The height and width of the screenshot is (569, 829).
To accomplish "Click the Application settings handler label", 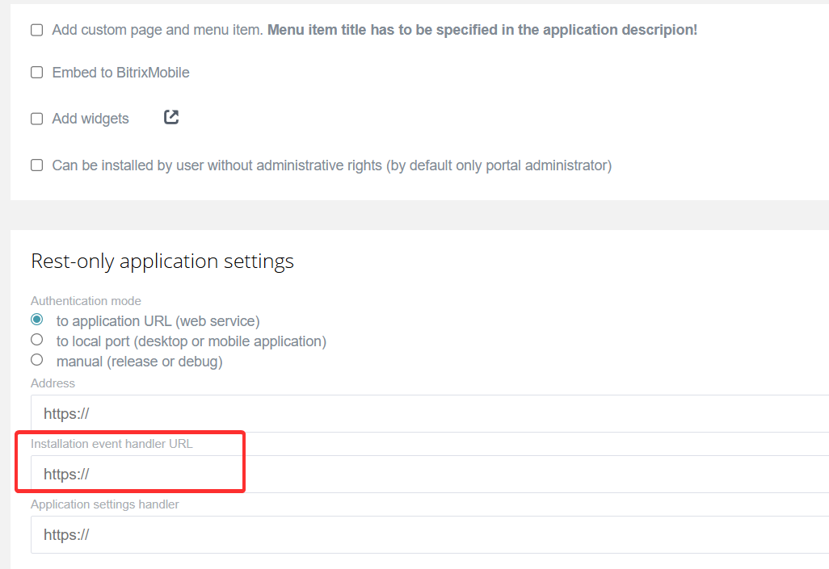I will [x=105, y=504].
